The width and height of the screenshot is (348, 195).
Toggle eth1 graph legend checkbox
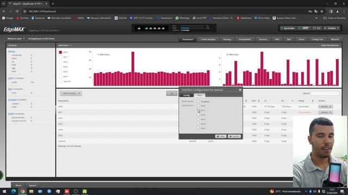point(60,57)
